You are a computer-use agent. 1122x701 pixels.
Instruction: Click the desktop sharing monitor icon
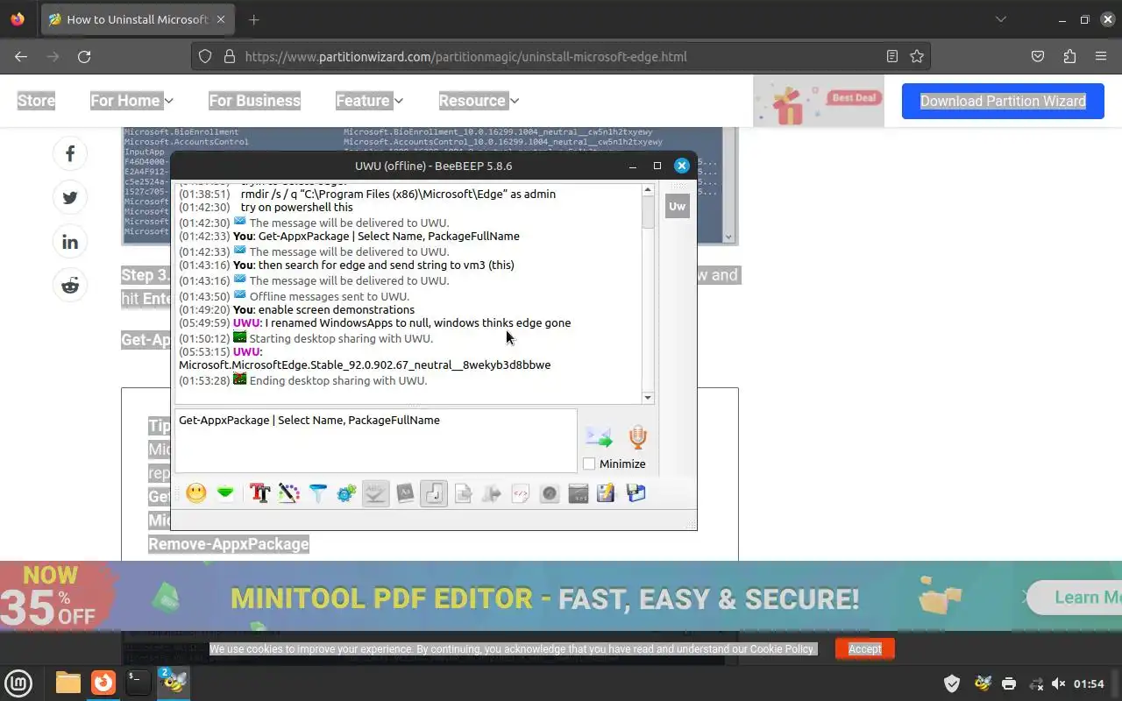(x=579, y=493)
